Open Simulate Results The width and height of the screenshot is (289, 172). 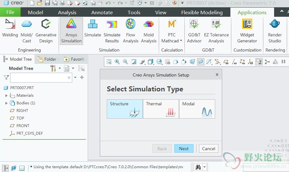pyautogui.click(x=112, y=31)
